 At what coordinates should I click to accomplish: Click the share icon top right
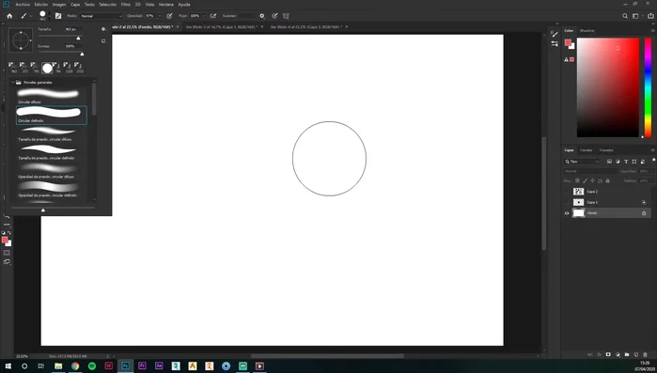650,16
